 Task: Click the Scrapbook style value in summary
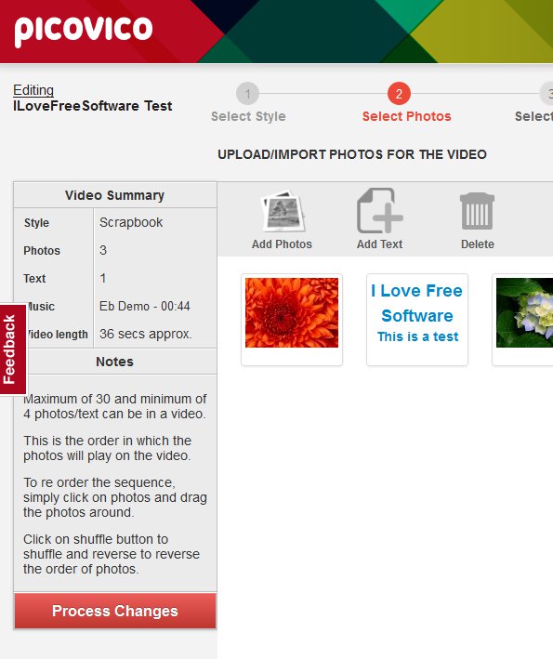(x=131, y=222)
